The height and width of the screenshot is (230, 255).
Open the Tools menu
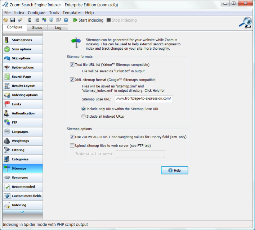click(54, 13)
